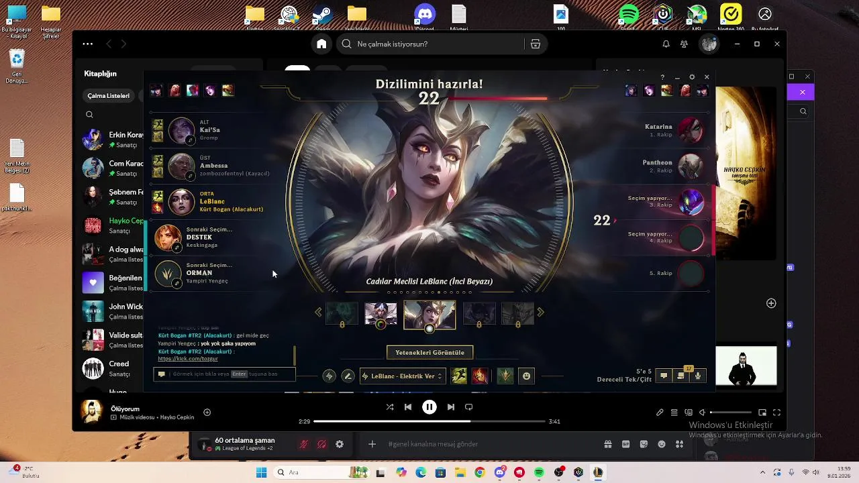Open the Spotify queue icon
Image resolution: width=859 pixels, height=483 pixels.
pyautogui.click(x=674, y=413)
